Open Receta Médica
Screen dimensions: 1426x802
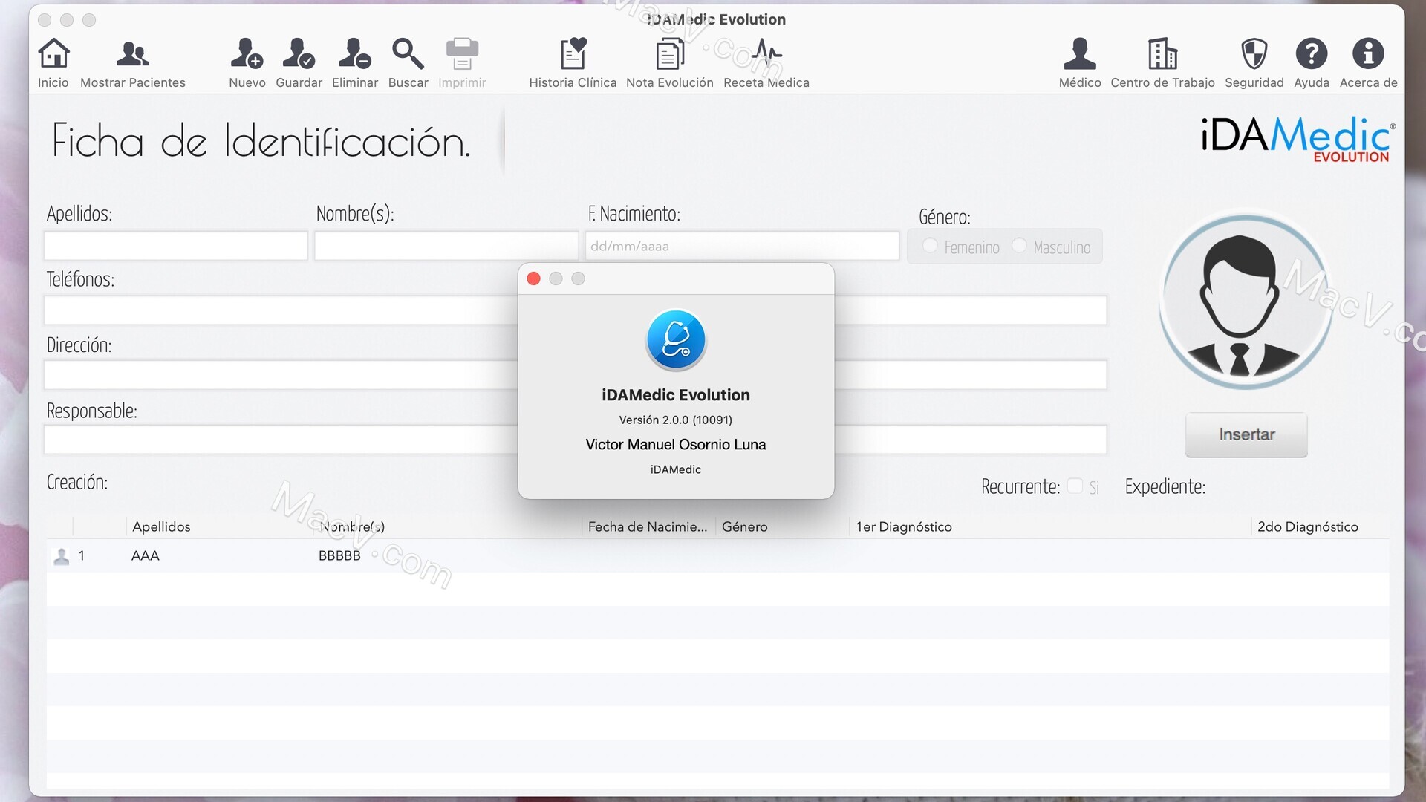[766, 63]
